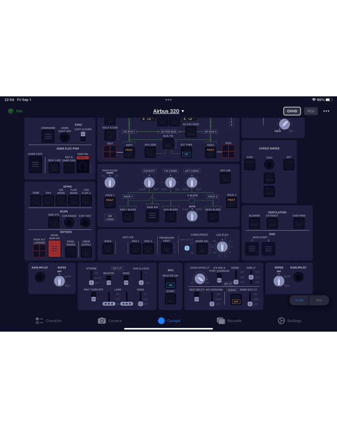The width and height of the screenshot is (337, 428).
Task: Tap the CVR ERASE round button
Action: 69,223
